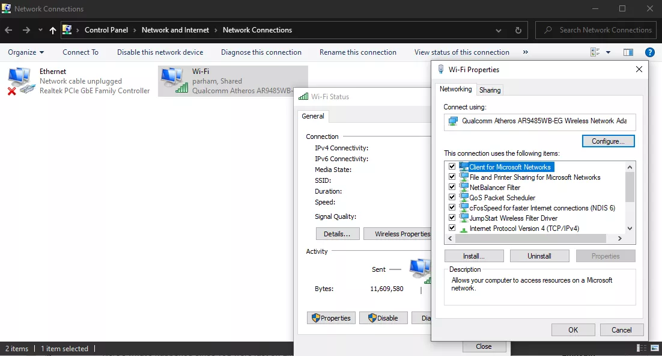Toggle Internet Protocol Version 4 checkbox
This screenshot has width=662, height=356.
coord(452,228)
